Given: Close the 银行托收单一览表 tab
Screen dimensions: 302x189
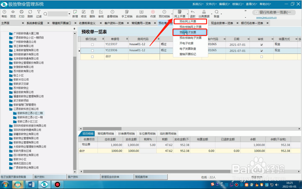Looking at the screenshot, I should [x=267, y=23].
